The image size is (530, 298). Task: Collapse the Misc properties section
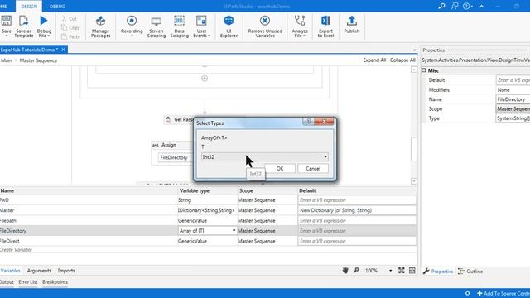424,70
